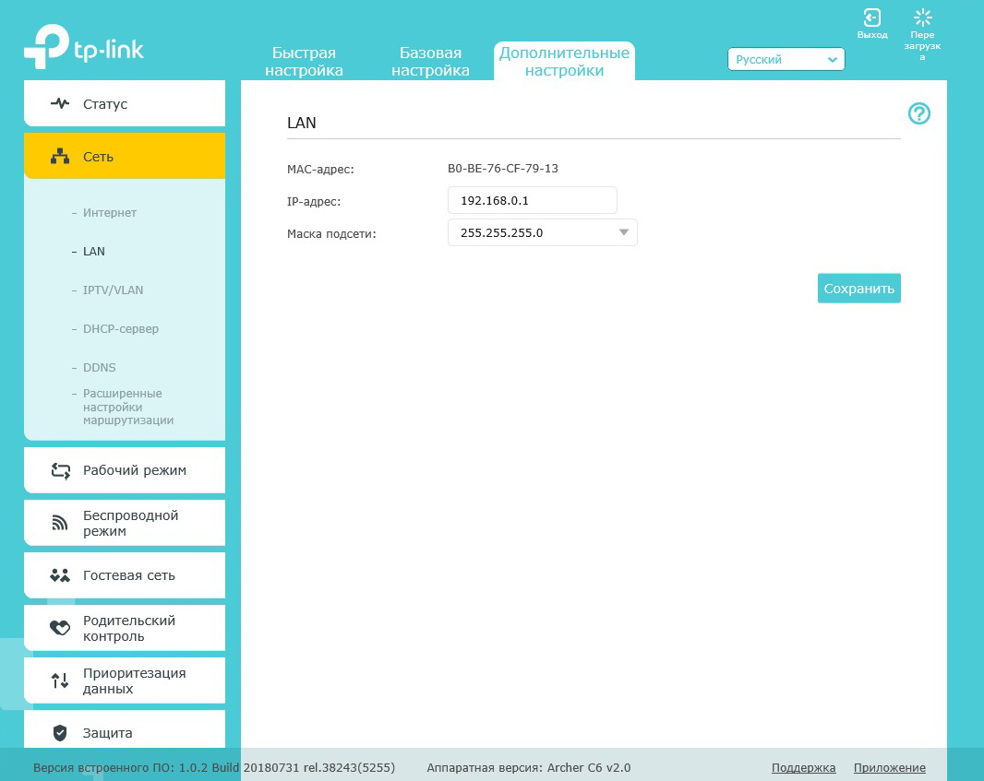Open the subnet mask 255.255.255.0 dropdown

[542, 232]
